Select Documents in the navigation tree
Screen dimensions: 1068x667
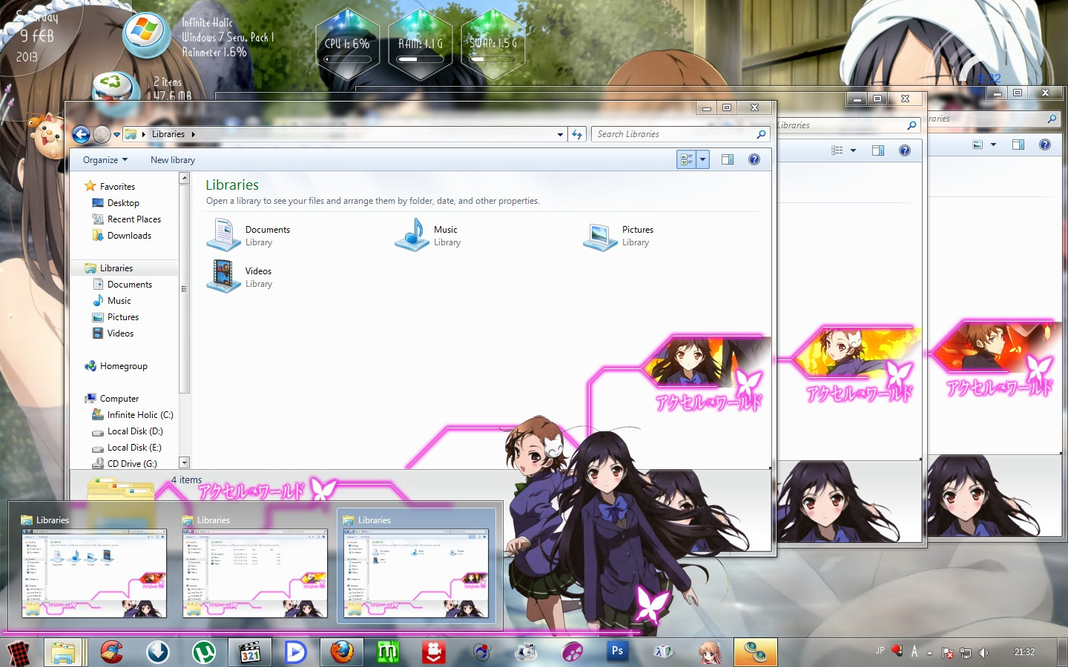(129, 285)
